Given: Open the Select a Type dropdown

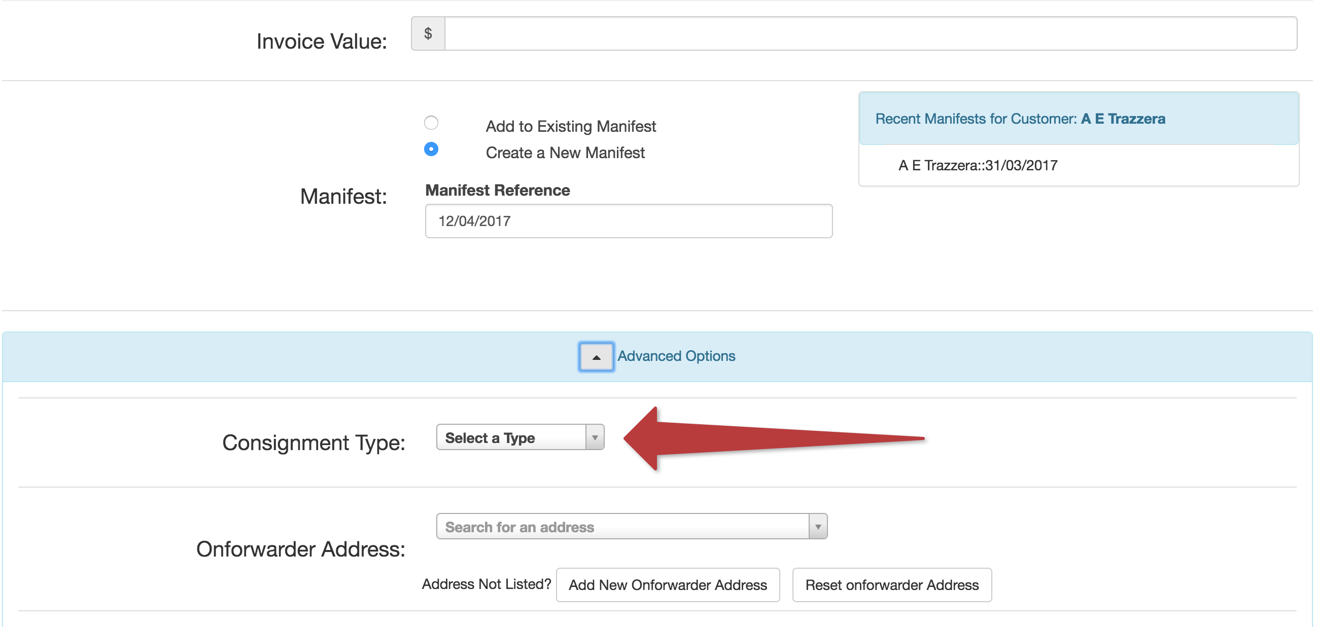Looking at the screenshot, I should tap(511, 437).
